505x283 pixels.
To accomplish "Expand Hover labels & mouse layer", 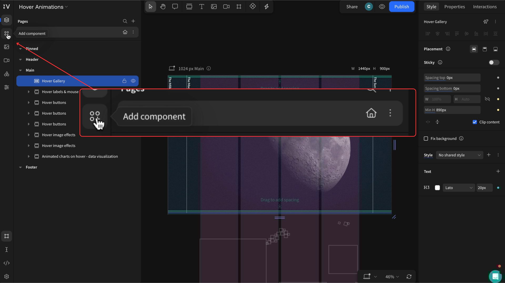I will (x=29, y=92).
